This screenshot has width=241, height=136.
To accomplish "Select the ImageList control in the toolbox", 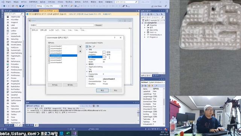I will pos(14,22).
